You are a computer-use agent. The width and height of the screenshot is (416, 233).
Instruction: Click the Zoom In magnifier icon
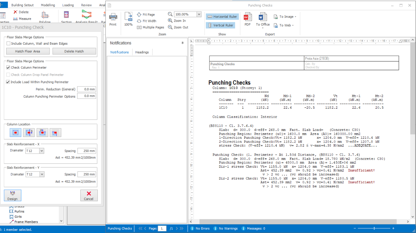click(170, 21)
